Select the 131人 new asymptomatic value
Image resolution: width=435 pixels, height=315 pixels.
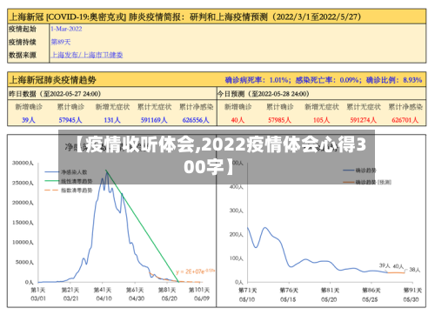tap(112, 120)
